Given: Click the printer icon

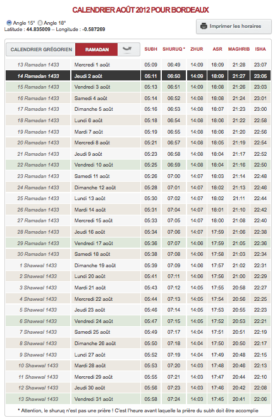Looking at the screenshot, I should [204, 26].
